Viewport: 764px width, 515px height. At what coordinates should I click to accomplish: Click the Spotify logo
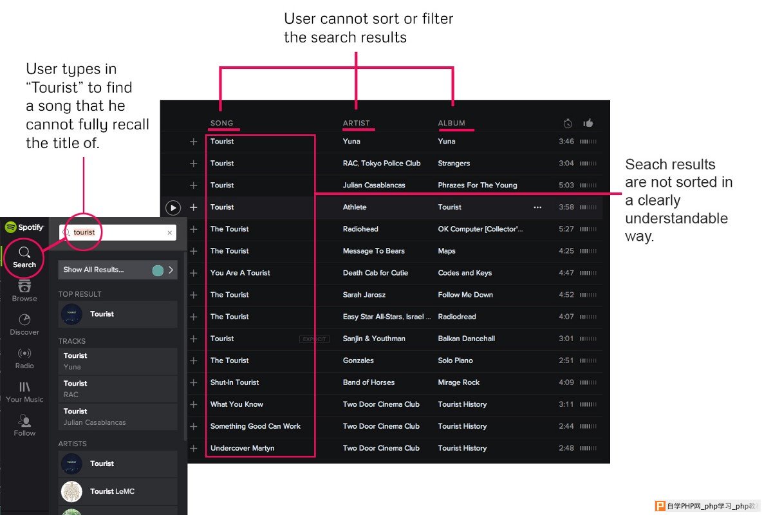coord(24,227)
